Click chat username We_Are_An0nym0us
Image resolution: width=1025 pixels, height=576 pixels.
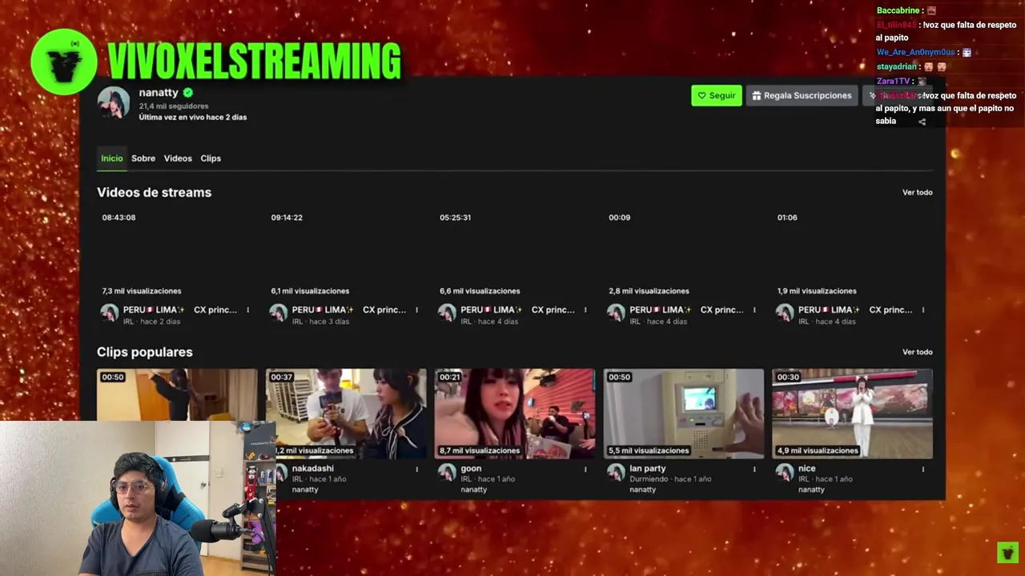click(x=915, y=52)
